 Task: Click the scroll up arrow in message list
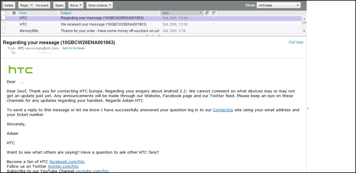(x=304, y=18)
